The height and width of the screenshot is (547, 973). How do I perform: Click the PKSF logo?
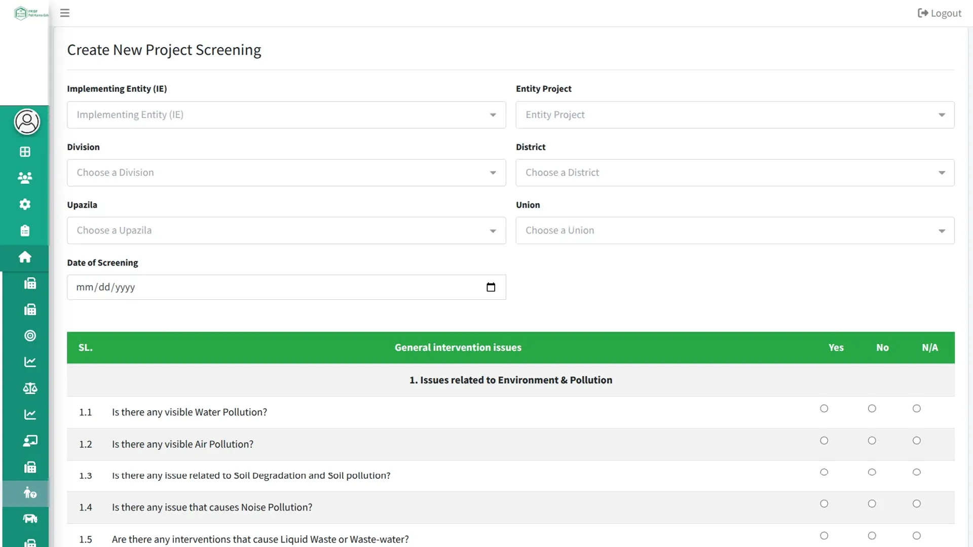coord(31,13)
